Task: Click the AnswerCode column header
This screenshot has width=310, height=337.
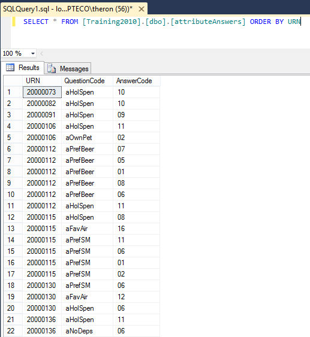Action: 137,81
